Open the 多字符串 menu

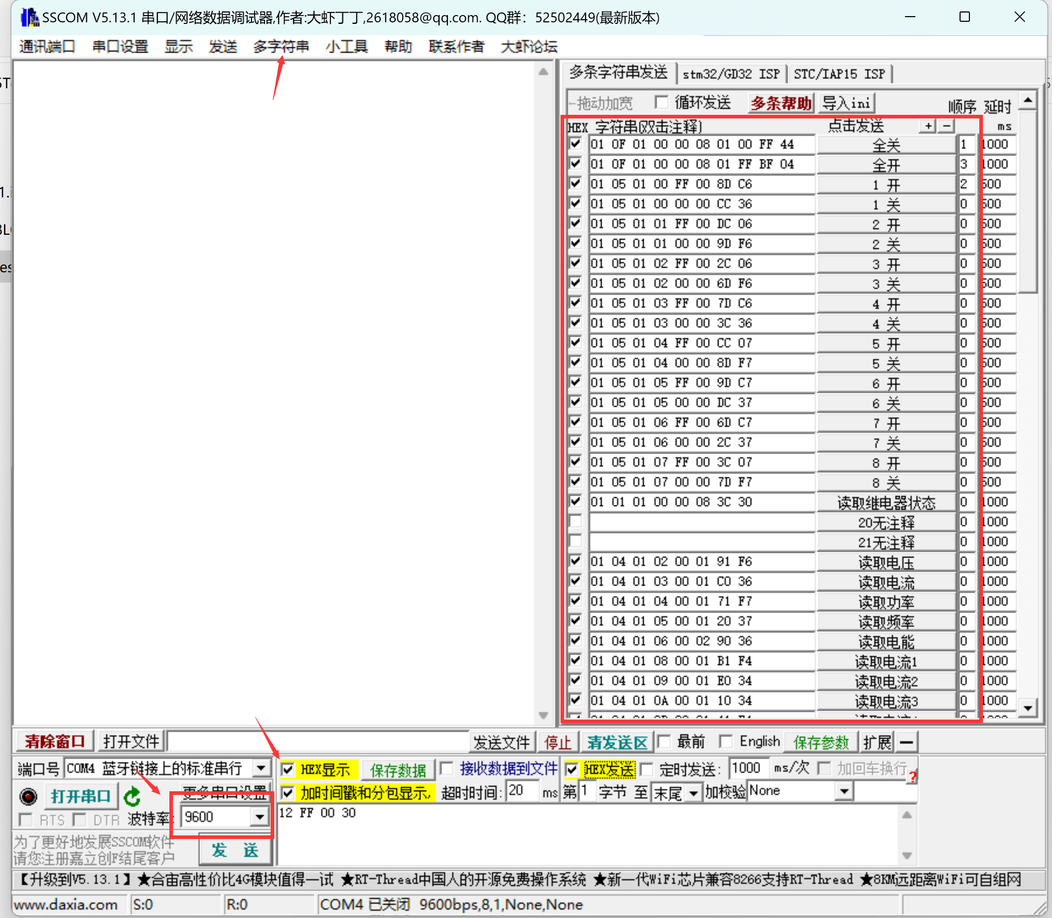[281, 47]
